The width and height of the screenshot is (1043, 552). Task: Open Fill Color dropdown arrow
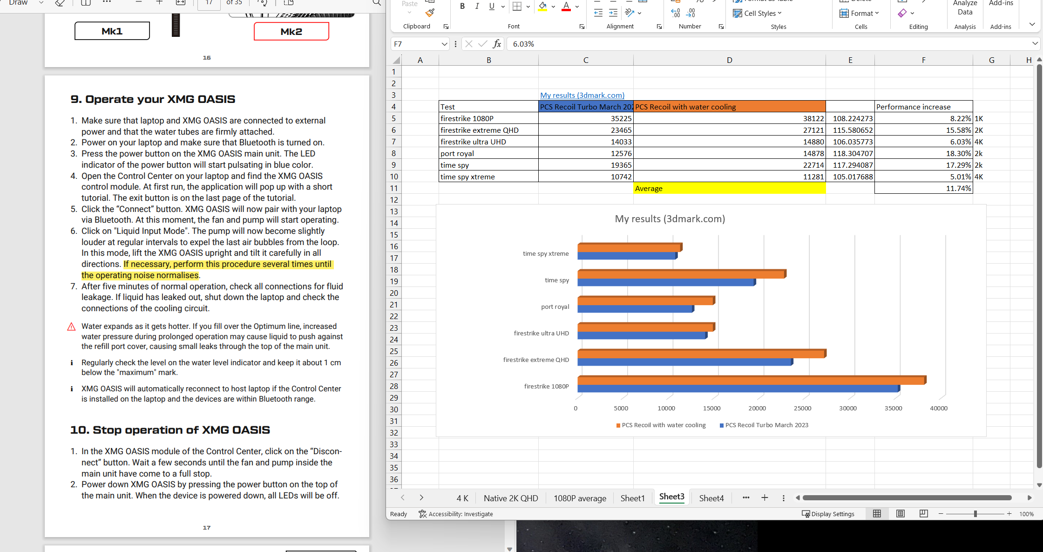pyautogui.click(x=553, y=7)
